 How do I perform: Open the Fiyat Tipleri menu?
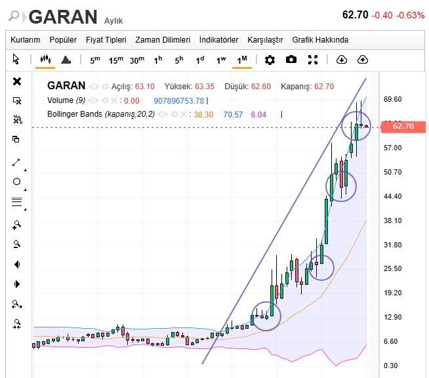point(106,40)
